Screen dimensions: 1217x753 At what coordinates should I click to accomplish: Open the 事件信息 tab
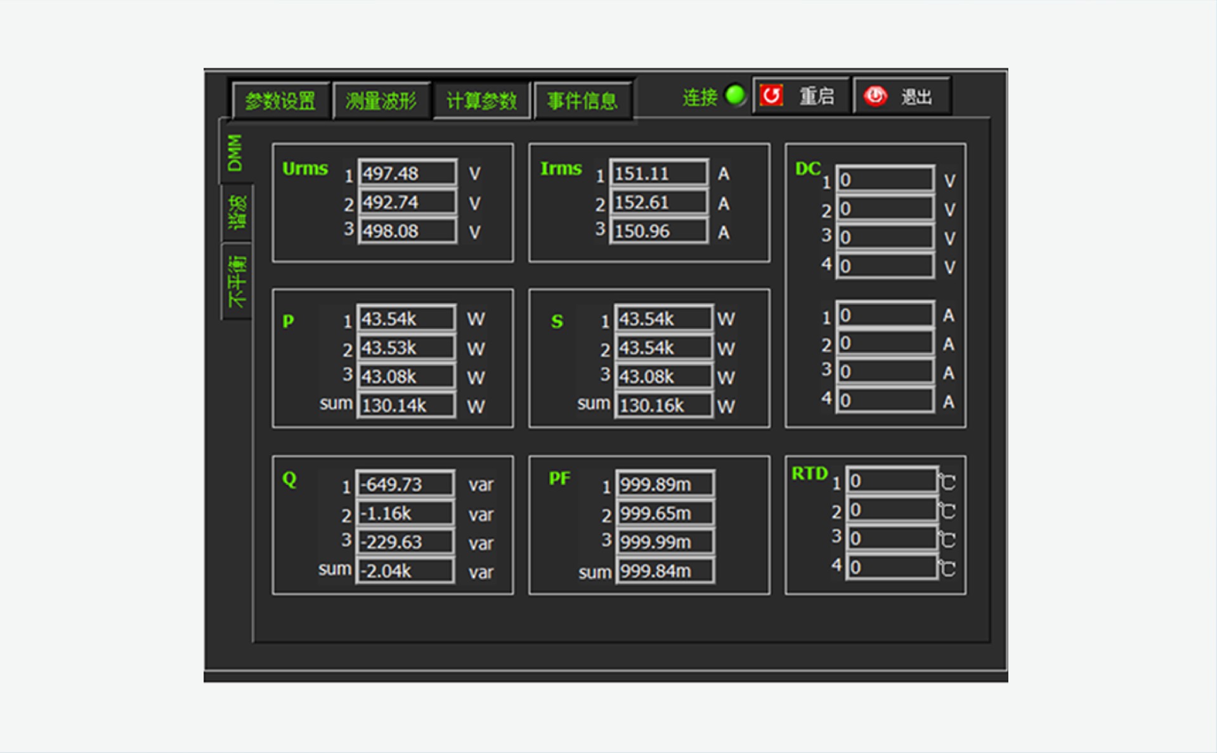[582, 100]
